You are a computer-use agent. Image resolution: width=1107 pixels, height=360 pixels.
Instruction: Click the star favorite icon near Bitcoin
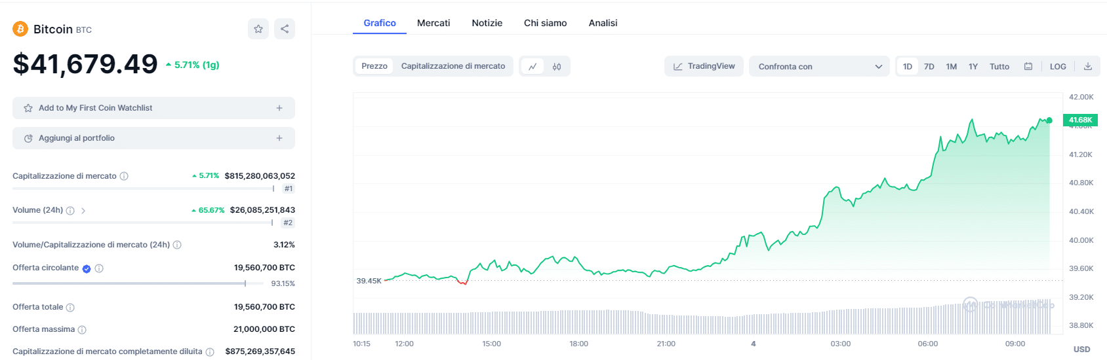click(258, 29)
